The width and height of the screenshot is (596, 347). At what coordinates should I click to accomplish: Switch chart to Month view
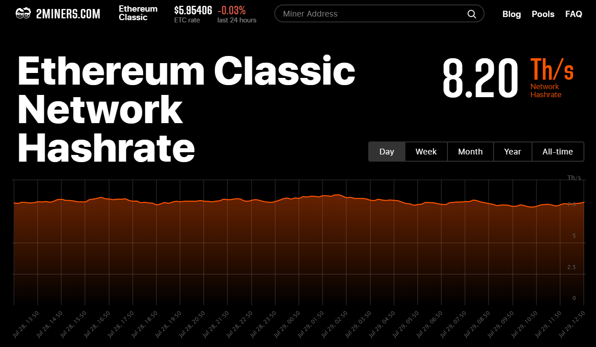click(470, 152)
